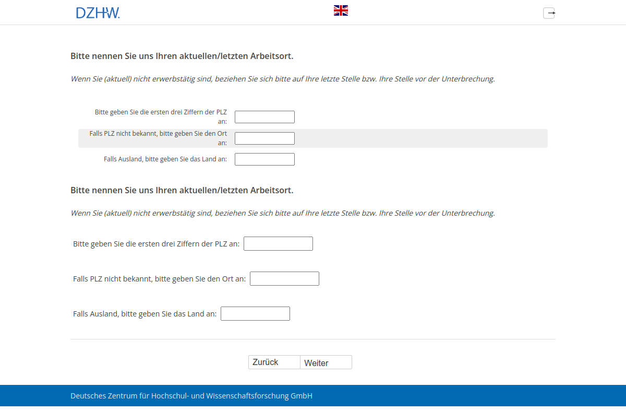Focus PLZ digits field in second question
This screenshot has width=626, height=411.
[x=278, y=244]
